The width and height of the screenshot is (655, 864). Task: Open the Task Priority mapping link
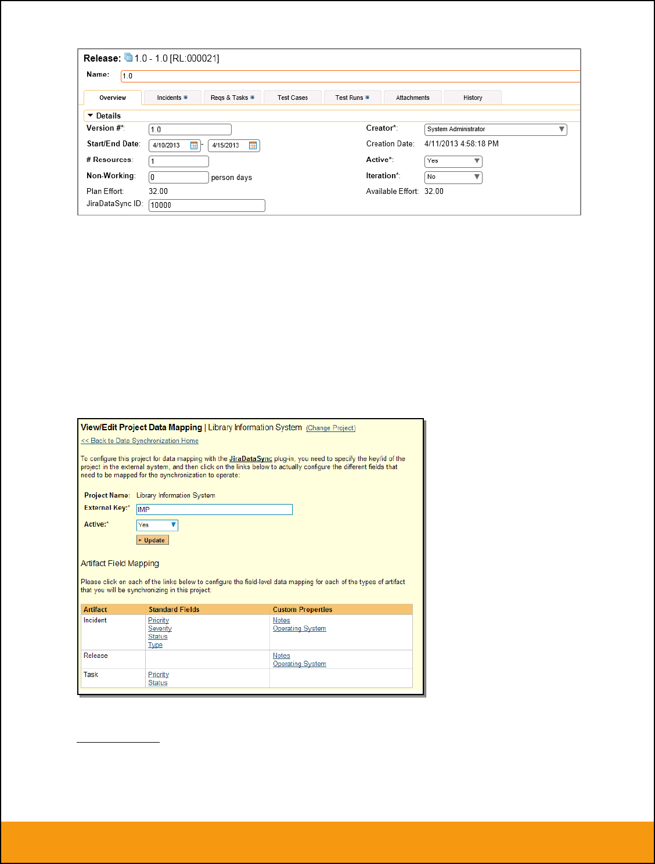(x=159, y=675)
